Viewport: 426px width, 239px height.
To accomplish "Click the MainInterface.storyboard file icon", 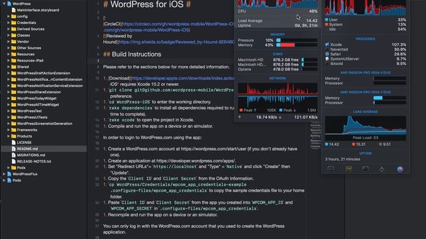I will (x=13, y=10).
